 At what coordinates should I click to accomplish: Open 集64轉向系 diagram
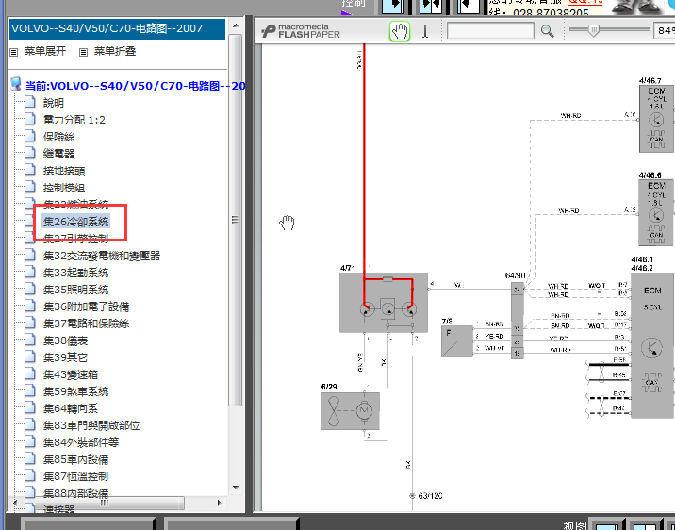[71, 408]
